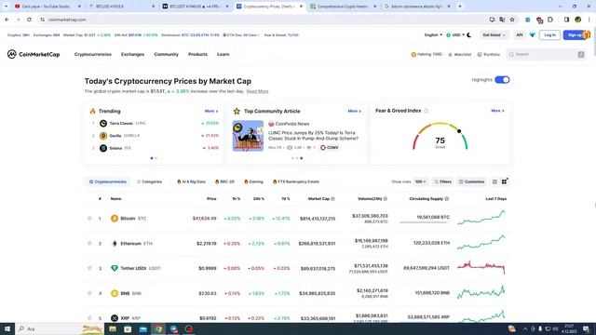Click the CoinMarketCap logo
The width and height of the screenshot is (596, 335).
click(x=34, y=54)
